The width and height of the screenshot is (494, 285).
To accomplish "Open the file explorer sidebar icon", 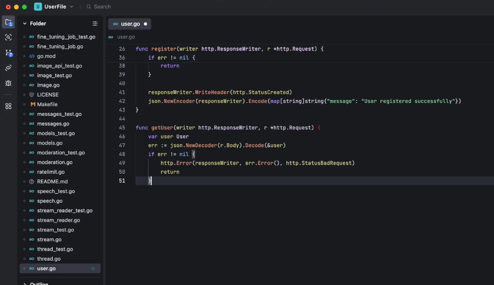I will 8,22.
